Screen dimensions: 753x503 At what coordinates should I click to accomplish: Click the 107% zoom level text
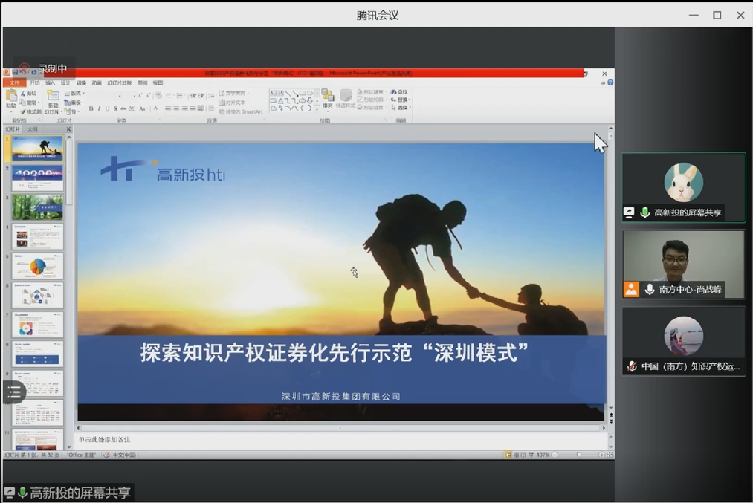pos(543,455)
